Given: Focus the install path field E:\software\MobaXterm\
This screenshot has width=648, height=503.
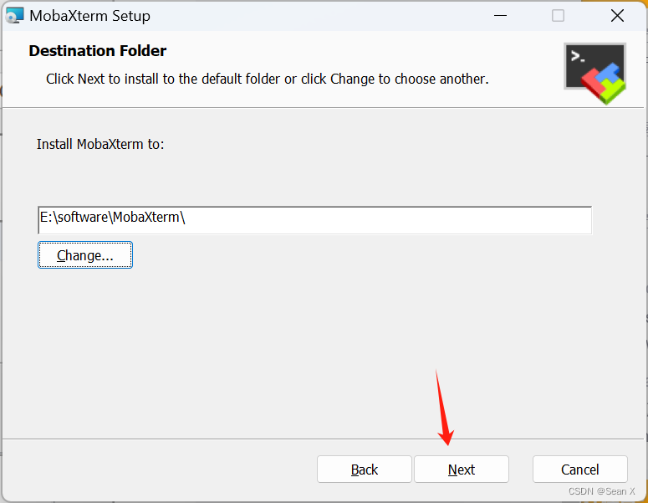Looking at the screenshot, I should click(314, 220).
